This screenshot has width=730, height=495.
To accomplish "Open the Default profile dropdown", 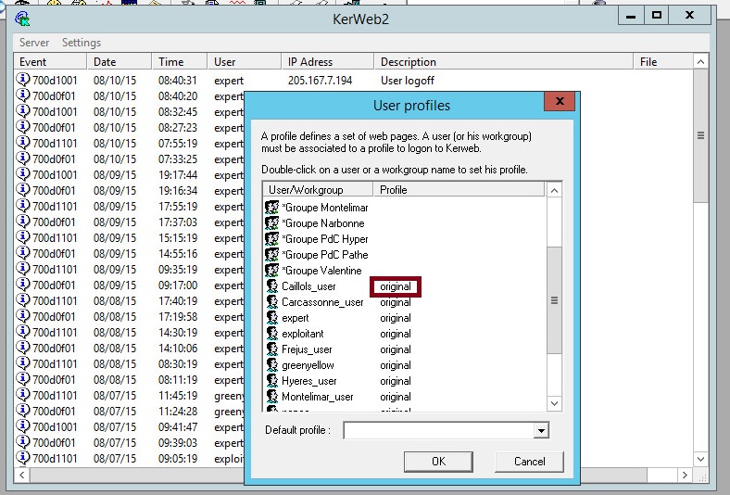I will point(541,431).
